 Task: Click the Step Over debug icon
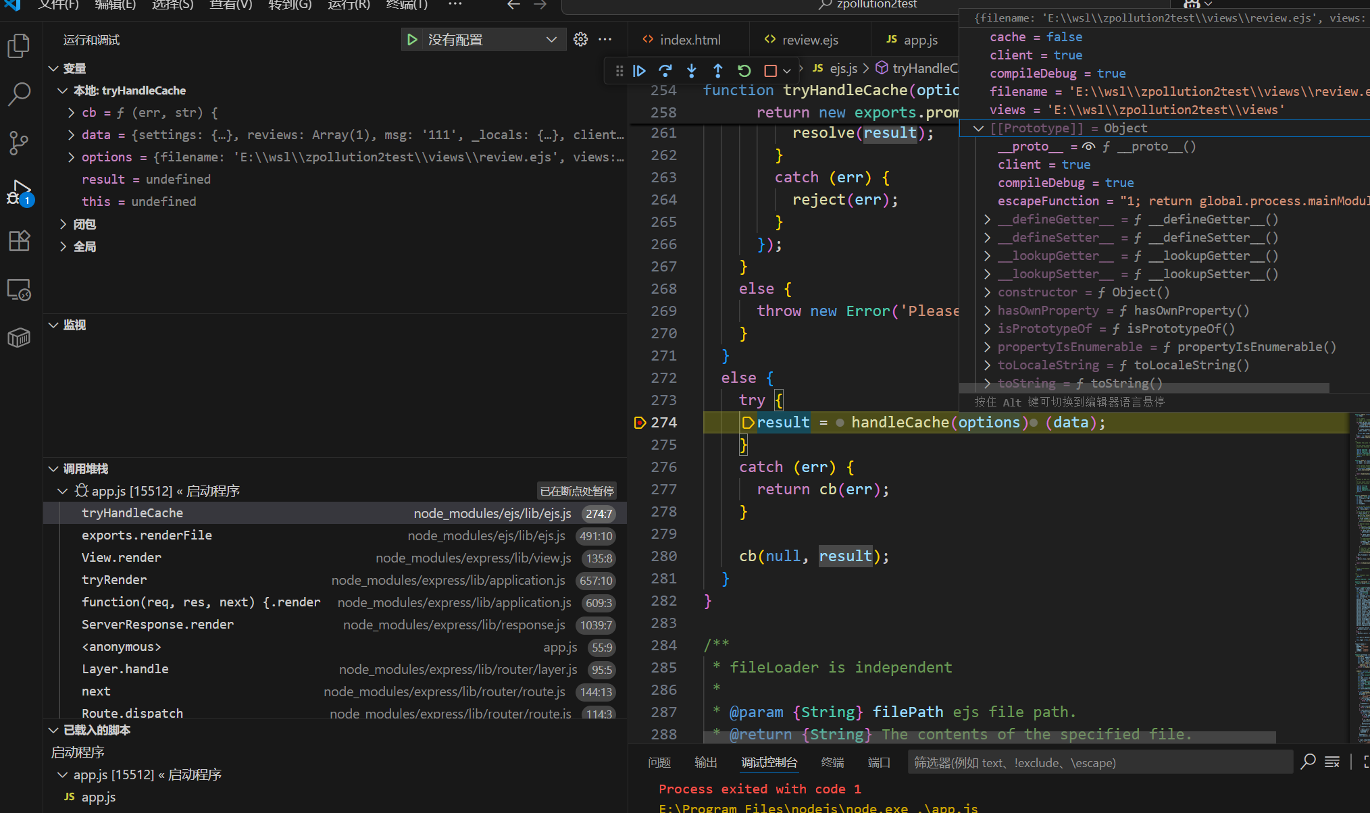(x=665, y=70)
